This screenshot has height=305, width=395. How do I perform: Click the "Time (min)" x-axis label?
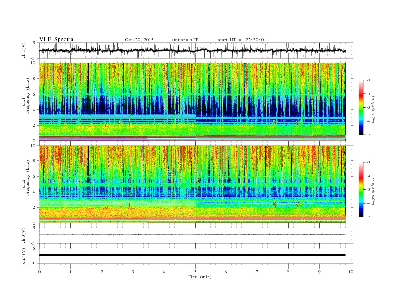pyautogui.click(x=199, y=277)
